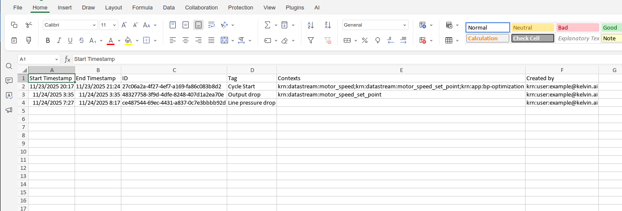Apply the Filter funnel icon
The width and height of the screenshot is (622, 211).
tap(311, 40)
